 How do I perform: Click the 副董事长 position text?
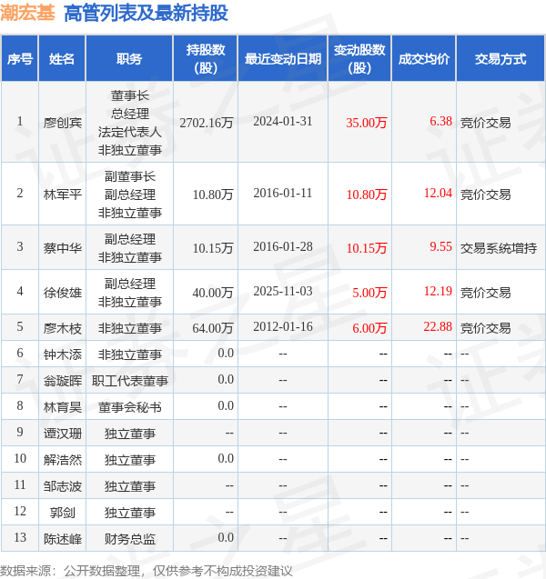[130, 176]
